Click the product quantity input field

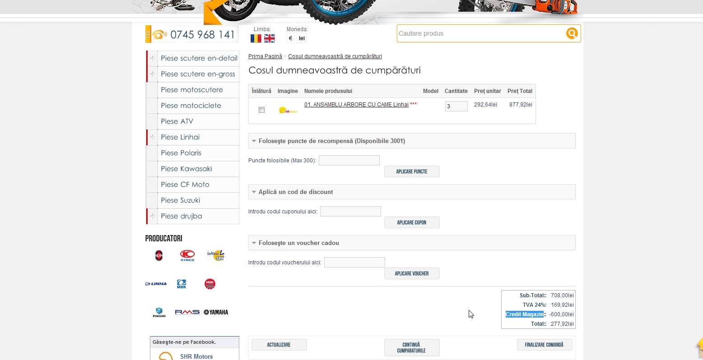coord(456,106)
